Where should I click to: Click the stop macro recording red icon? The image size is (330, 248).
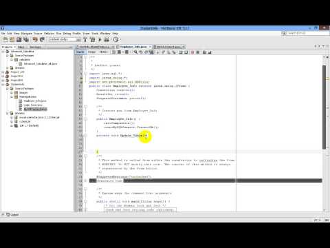pyautogui.click(x=192, y=52)
